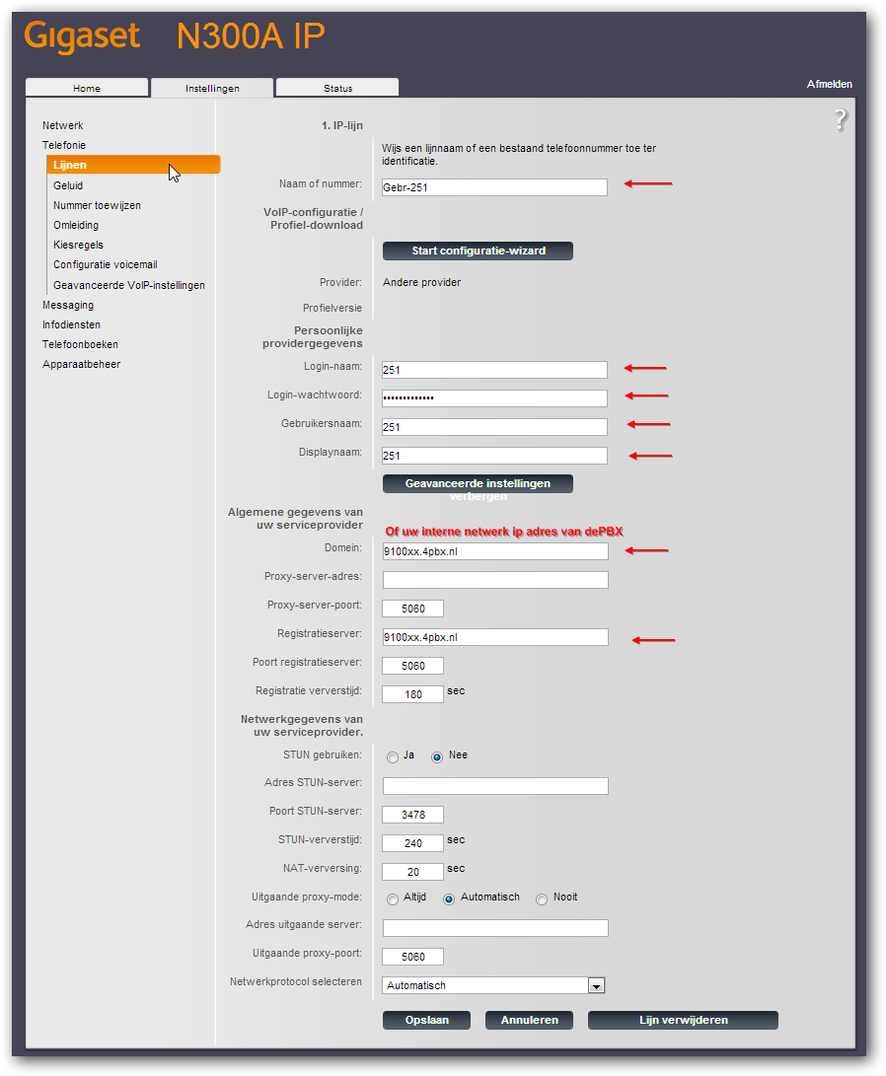
Task: Choose Nooit for Uitgaande proxy-mode
Action: point(542,899)
